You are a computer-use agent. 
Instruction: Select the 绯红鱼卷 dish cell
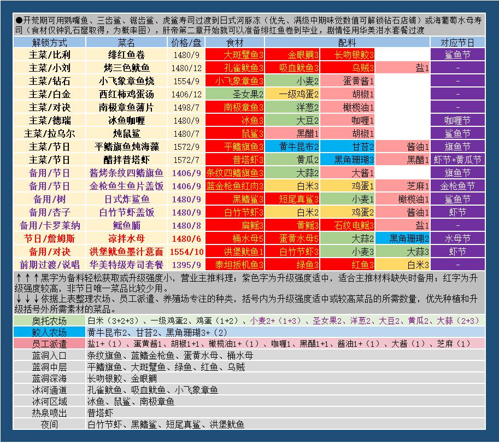pyautogui.click(x=126, y=55)
